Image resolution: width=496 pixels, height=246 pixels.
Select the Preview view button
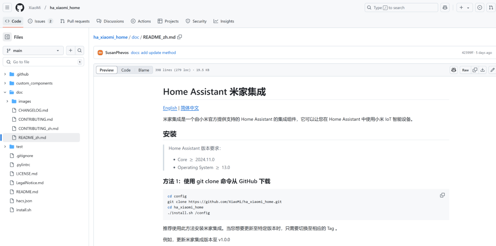point(107,70)
